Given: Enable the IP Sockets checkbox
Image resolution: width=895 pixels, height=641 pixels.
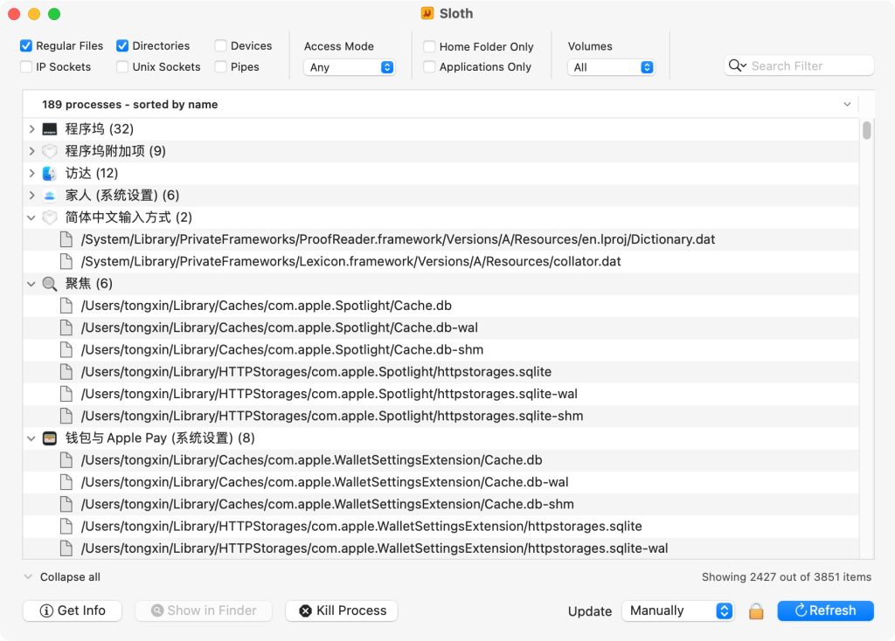Looking at the screenshot, I should point(25,66).
